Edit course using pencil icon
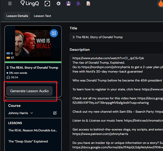This screenshot has width=163, height=151. click(55, 113)
